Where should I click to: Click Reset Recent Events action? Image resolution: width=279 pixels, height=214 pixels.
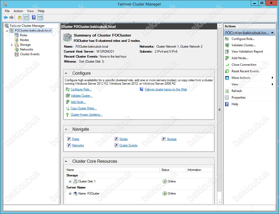(x=245, y=71)
